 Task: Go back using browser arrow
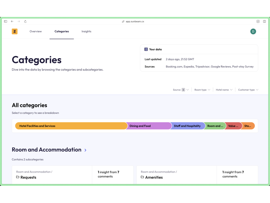point(12,21)
